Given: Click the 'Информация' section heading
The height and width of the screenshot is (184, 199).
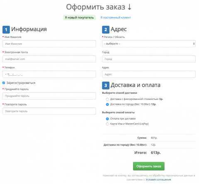Looking at the screenshot, I should click(29, 29).
